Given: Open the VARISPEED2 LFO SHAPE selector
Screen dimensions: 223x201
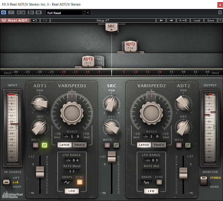Looking at the screenshot, I should (146, 182).
